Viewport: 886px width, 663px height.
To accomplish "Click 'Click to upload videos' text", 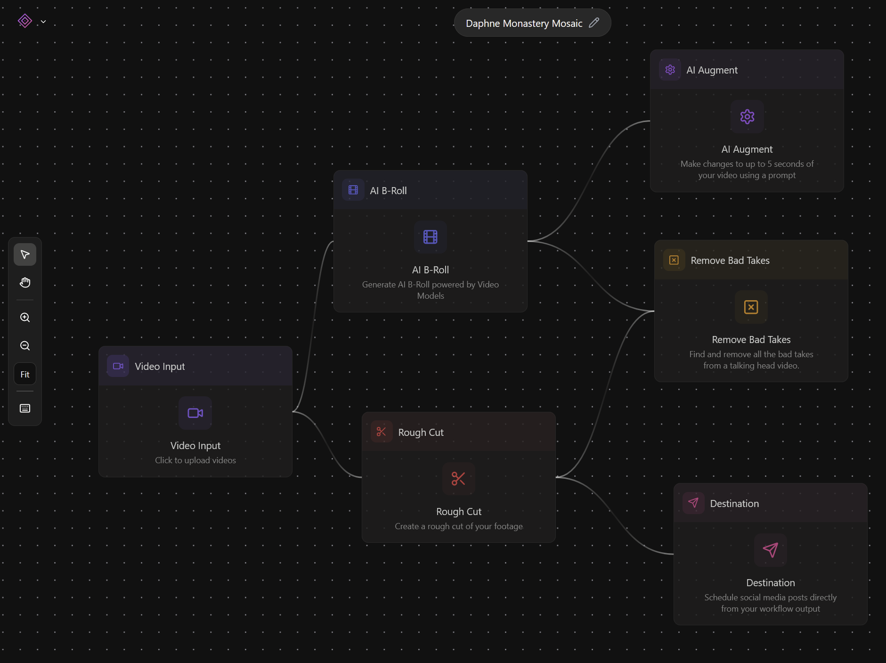I will [195, 460].
